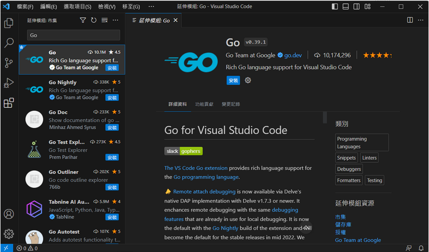429x252 pixels.
Task: Install Go Nightly from the list
Action: (112, 98)
